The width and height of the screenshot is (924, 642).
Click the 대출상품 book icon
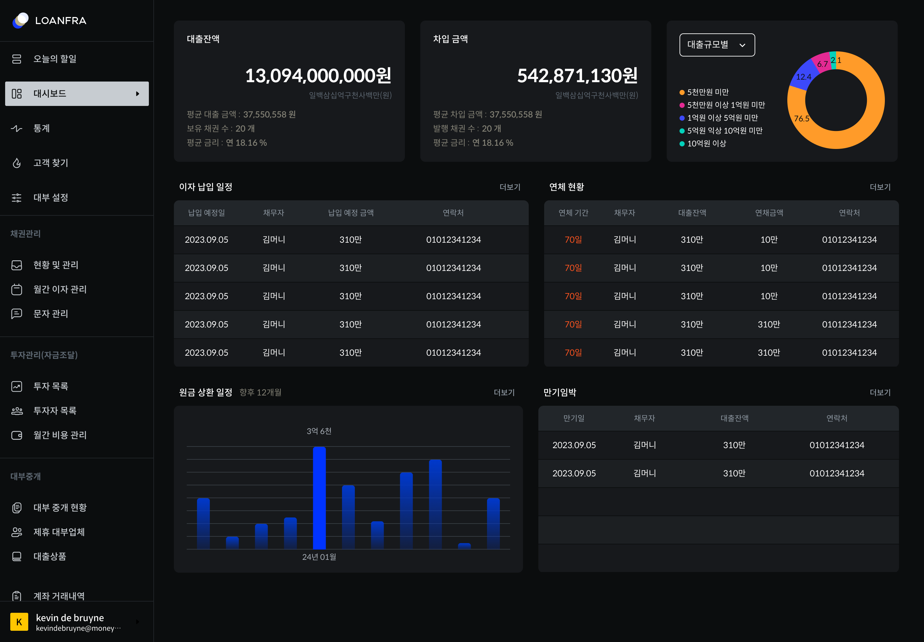tap(16, 556)
